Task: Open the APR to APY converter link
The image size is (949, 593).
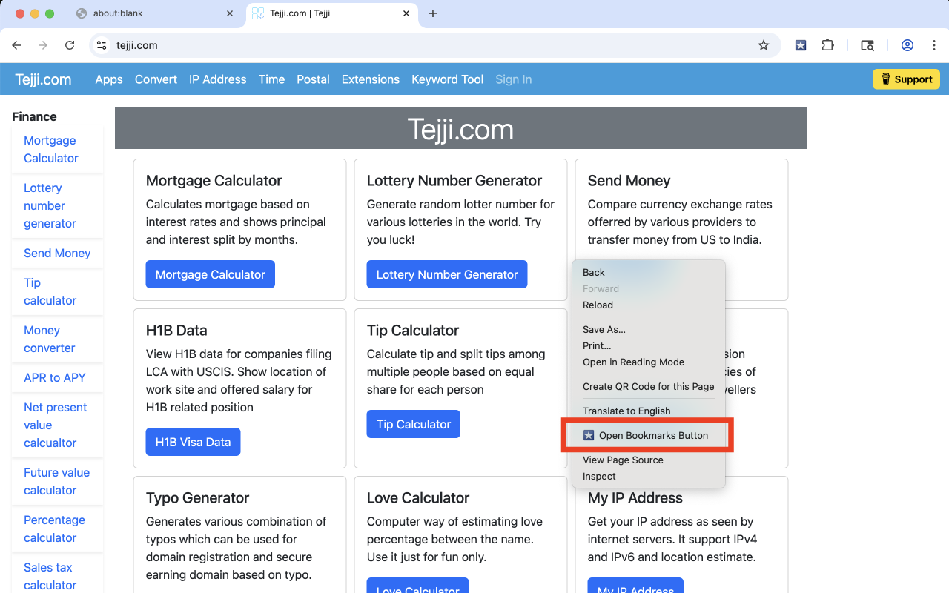Action: [x=55, y=377]
